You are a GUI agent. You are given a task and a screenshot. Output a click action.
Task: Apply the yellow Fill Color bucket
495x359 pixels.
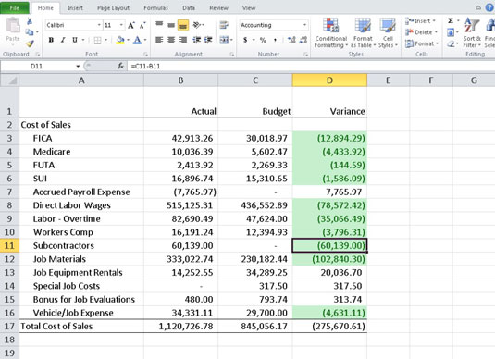[x=120, y=40]
